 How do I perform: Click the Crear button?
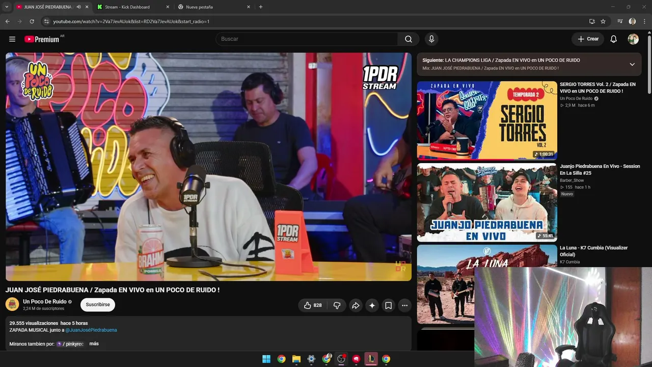(588, 39)
